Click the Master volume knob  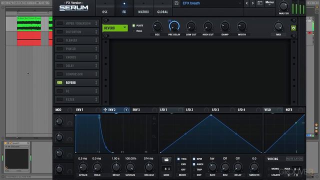[283, 6]
